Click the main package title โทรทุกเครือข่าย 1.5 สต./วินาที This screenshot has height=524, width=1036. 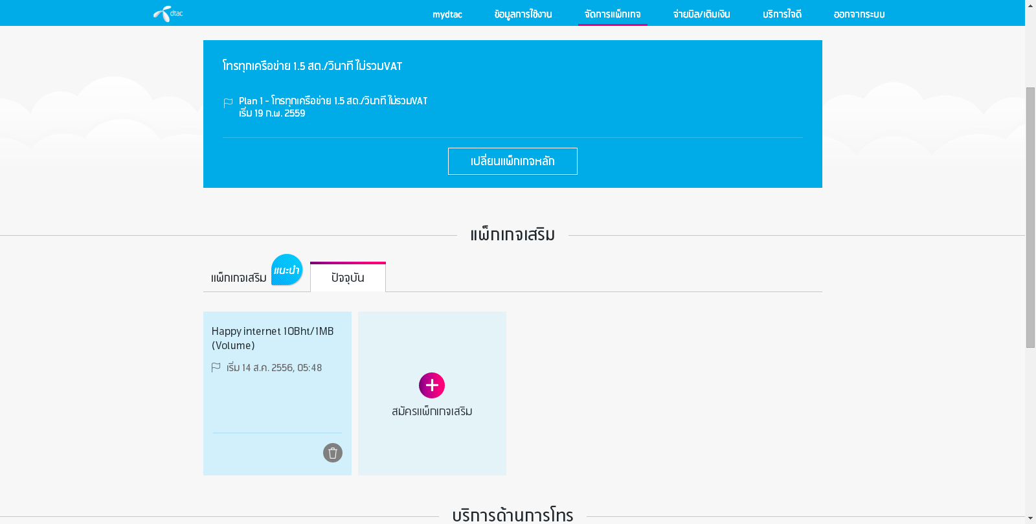tap(312, 66)
